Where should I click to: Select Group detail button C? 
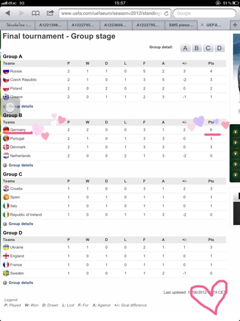[x=208, y=48]
